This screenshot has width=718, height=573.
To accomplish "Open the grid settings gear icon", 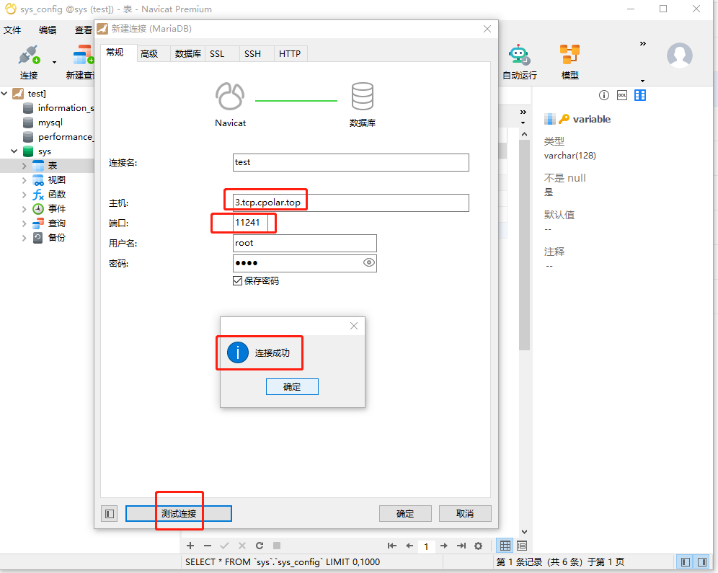I will point(478,546).
